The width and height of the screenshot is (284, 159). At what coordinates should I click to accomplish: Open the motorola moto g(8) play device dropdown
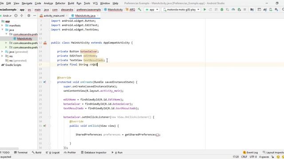pyautogui.click(x=181, y=10)
